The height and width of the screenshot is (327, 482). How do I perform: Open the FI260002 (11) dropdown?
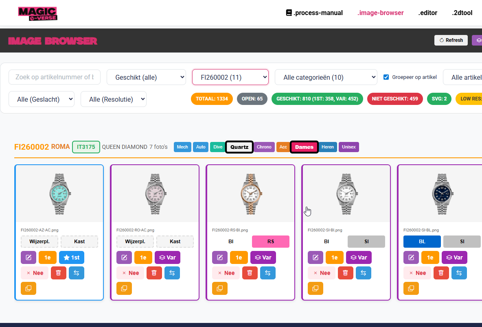point(230,77)
